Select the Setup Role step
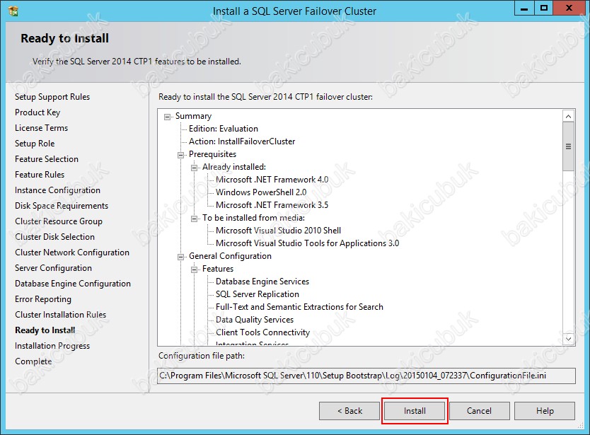 click(35, 144)
